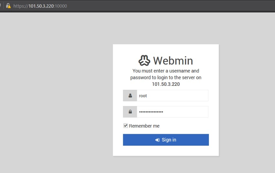Click the Webmin title text
The image size is (275, 173).
(173, 61)
